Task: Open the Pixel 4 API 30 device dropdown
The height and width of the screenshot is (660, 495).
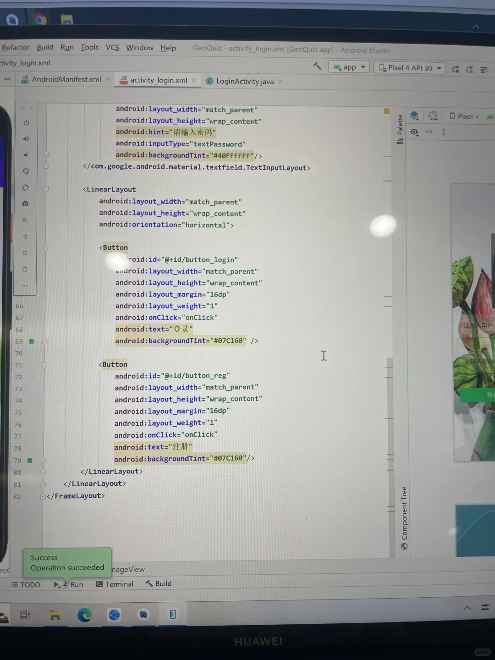Action: [x=410, y=68]
